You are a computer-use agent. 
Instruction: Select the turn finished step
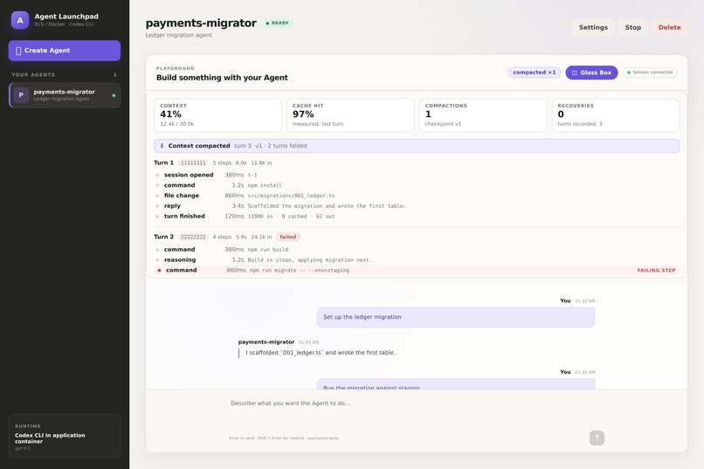[417, 217]
